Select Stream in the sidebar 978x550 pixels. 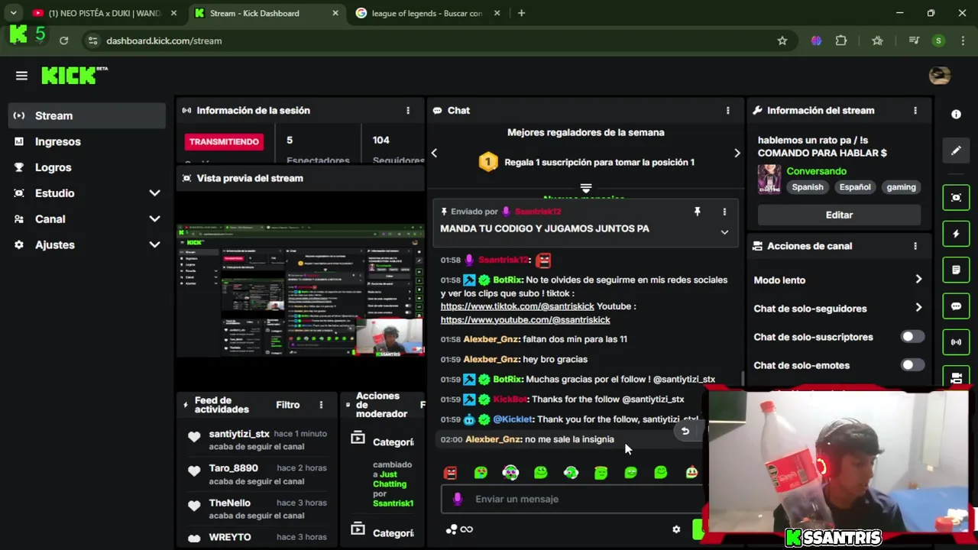(87, 115)
